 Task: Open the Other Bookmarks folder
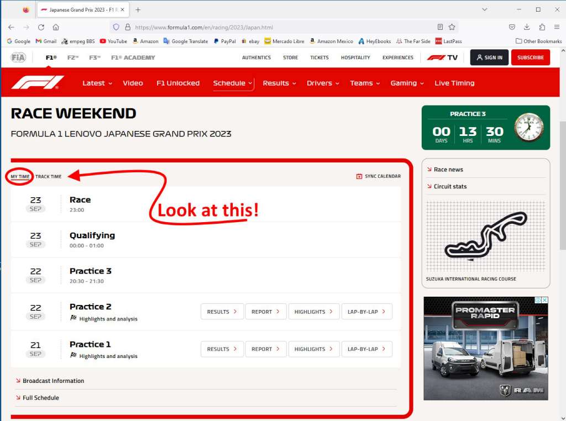pos(538,41)
